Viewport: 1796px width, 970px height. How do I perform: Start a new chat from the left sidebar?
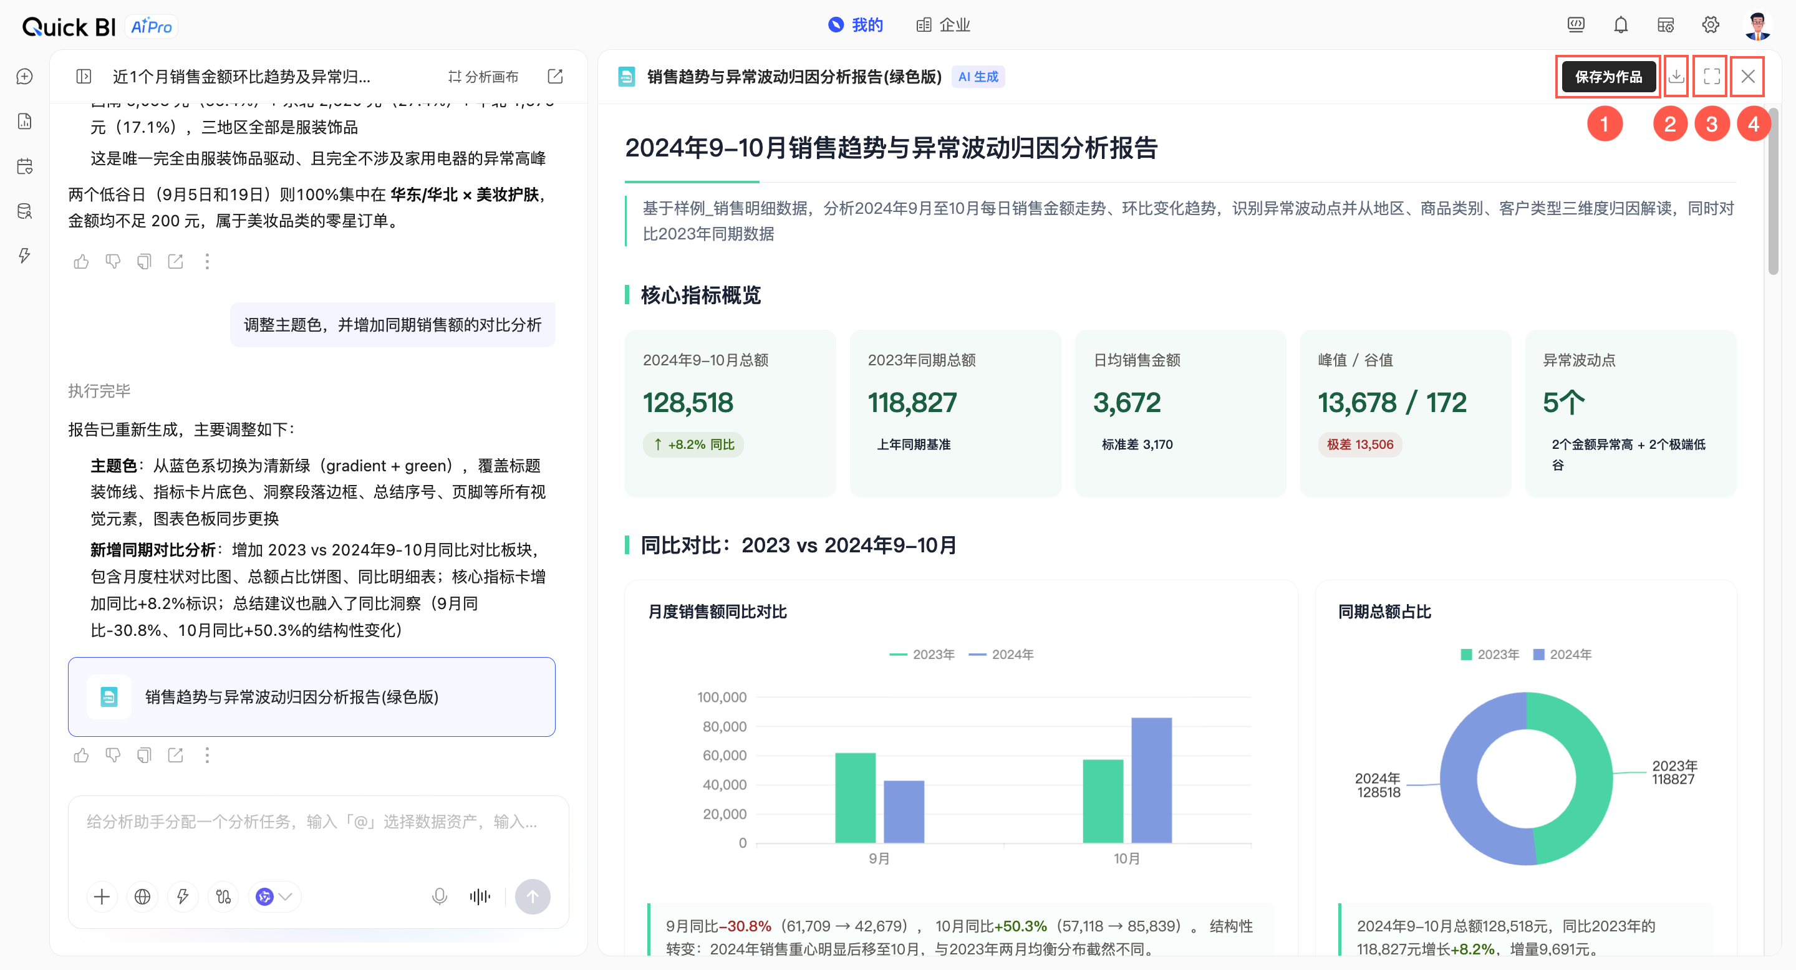pos(25,77)
